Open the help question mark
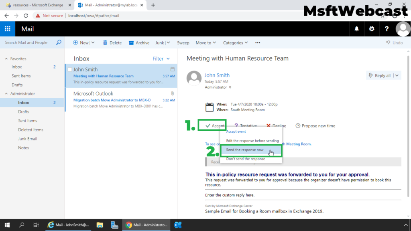The width and height of the screenshot is (411, 231). [387, 29]
